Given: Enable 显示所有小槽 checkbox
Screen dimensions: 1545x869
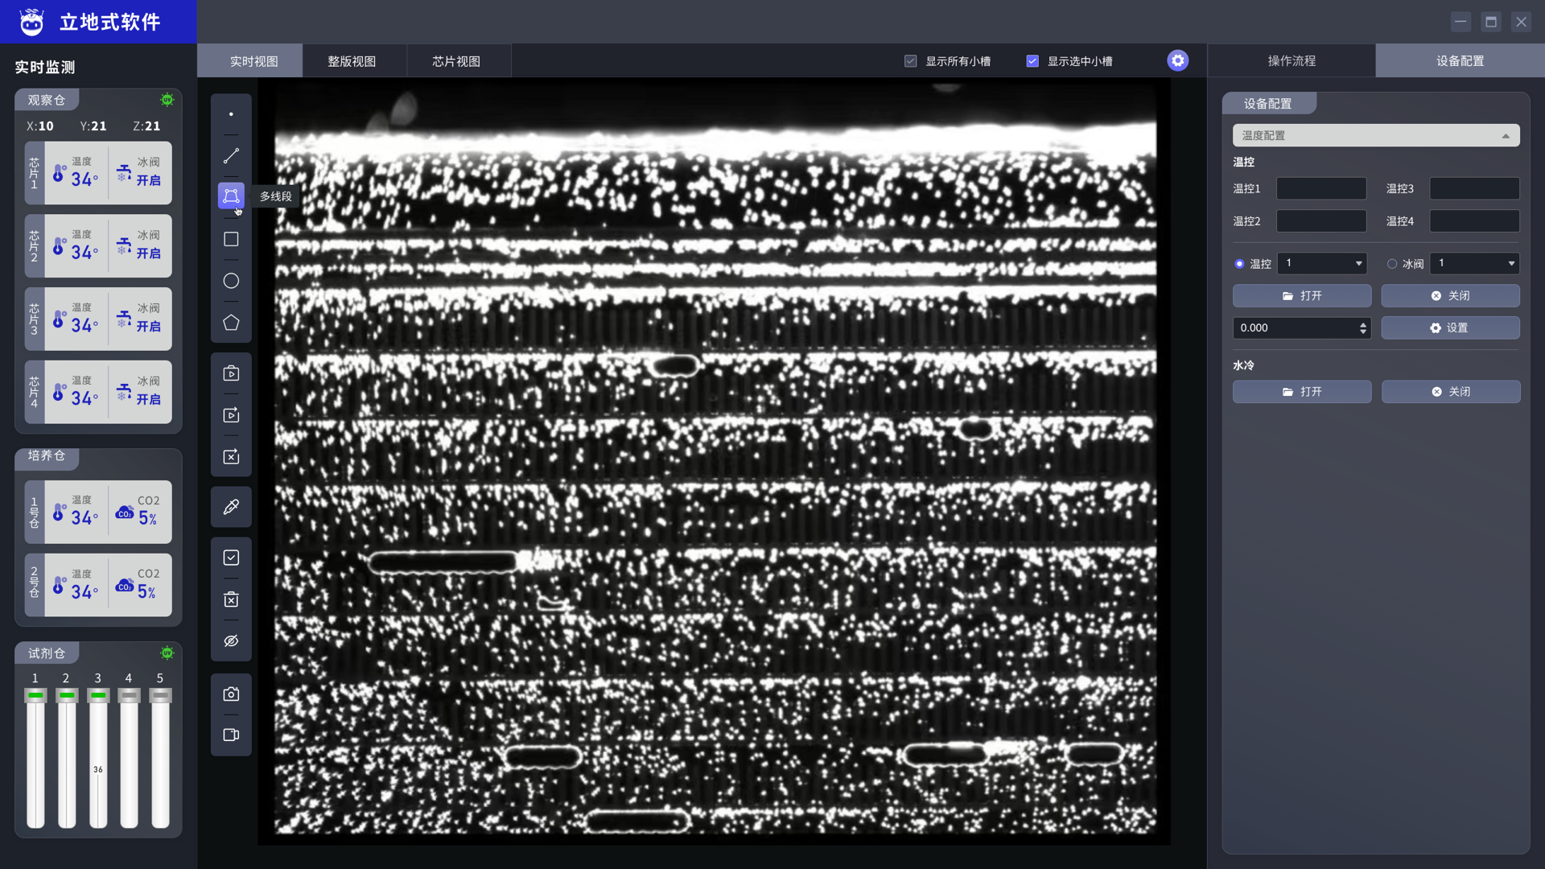Looking at the screenshot, I should [x=910, y=61].
